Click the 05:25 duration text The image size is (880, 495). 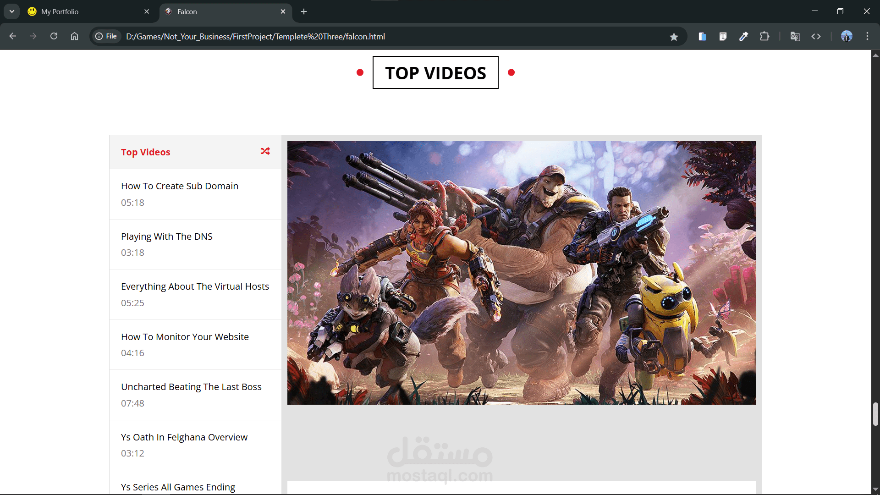[132, 303]
